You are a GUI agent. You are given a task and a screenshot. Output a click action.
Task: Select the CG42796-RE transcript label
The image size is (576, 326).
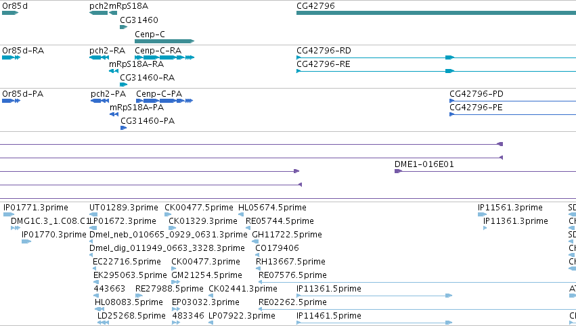click(x=324, y=64)
